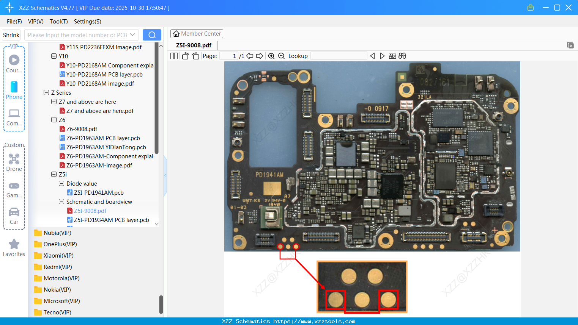Open Z6-PD1963AM YiDianTong.pcb
Viewport: 578px width, 325px height.
(x=106, y=147)
